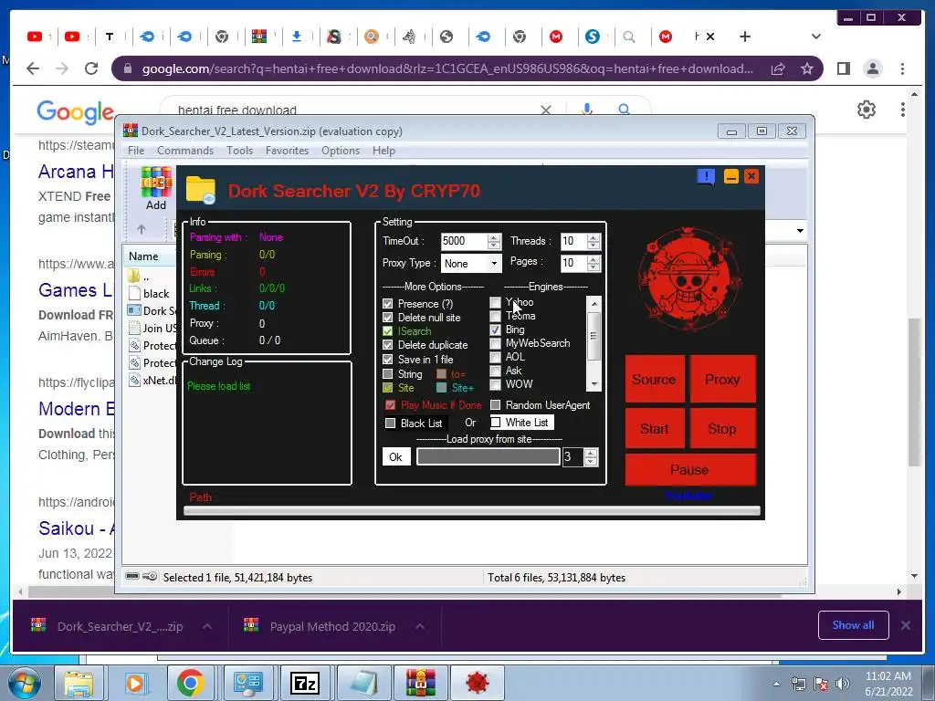935x701 pixels.
Task: Toggle the Presence (?) checkbox
Action: point(387,304)
